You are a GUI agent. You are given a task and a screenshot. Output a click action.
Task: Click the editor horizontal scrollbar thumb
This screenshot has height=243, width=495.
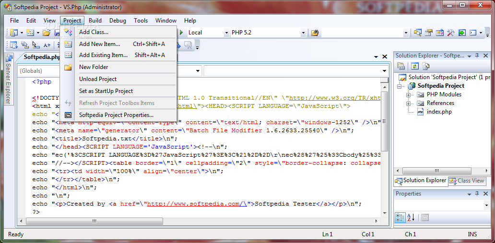(x=94, y=221)
